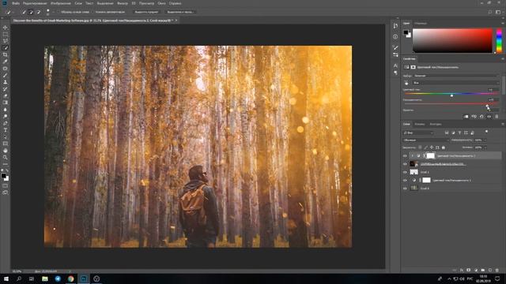The height and width of the screenshot is (284, 506).
Task: Delete layer with the trash icon
Action: pos(497,270)
